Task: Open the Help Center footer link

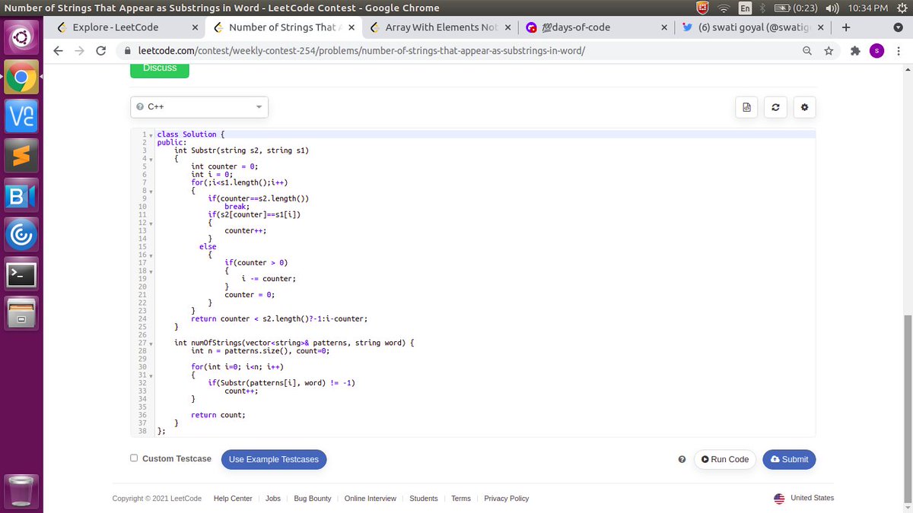Action: pos(233,499)
